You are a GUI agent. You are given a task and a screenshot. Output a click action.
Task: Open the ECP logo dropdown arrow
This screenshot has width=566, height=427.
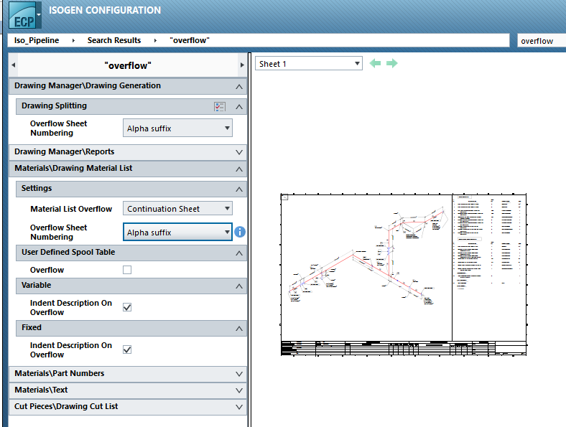(x=39, y=15)
